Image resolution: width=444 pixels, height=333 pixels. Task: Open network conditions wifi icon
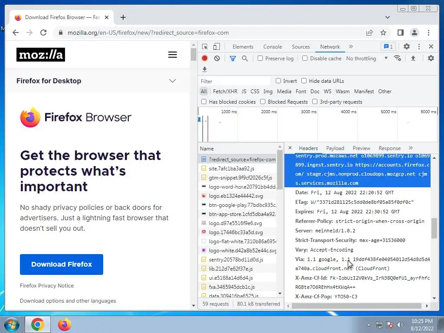click(398, 59)
